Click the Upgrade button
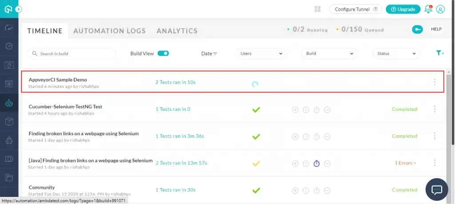The image size is (455, 204). tap(403, 9)
